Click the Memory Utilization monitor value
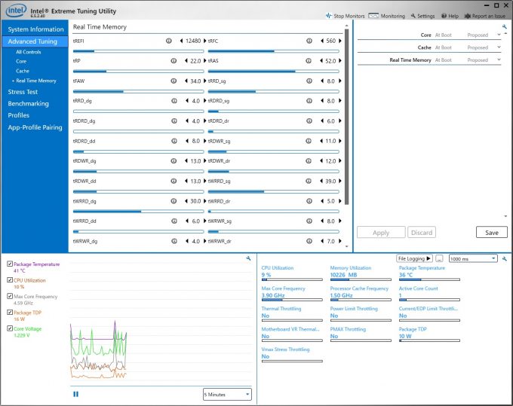The height and width of the screenshot is (406, 513). [x=343, y=275]
